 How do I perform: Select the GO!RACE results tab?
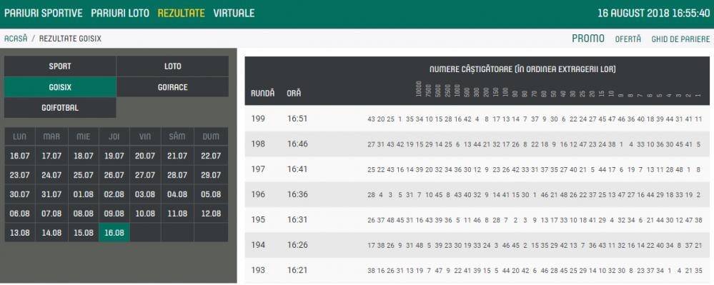[172, 87]
